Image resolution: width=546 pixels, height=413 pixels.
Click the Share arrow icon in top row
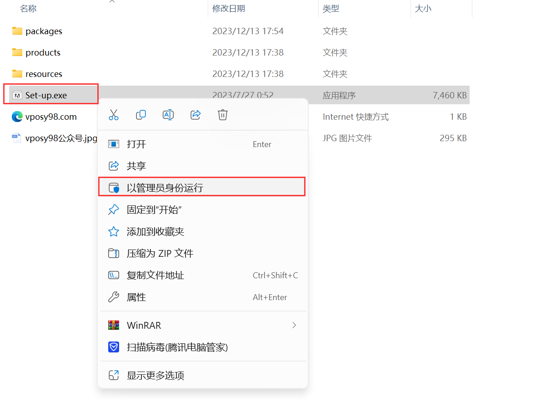(195, 115)
